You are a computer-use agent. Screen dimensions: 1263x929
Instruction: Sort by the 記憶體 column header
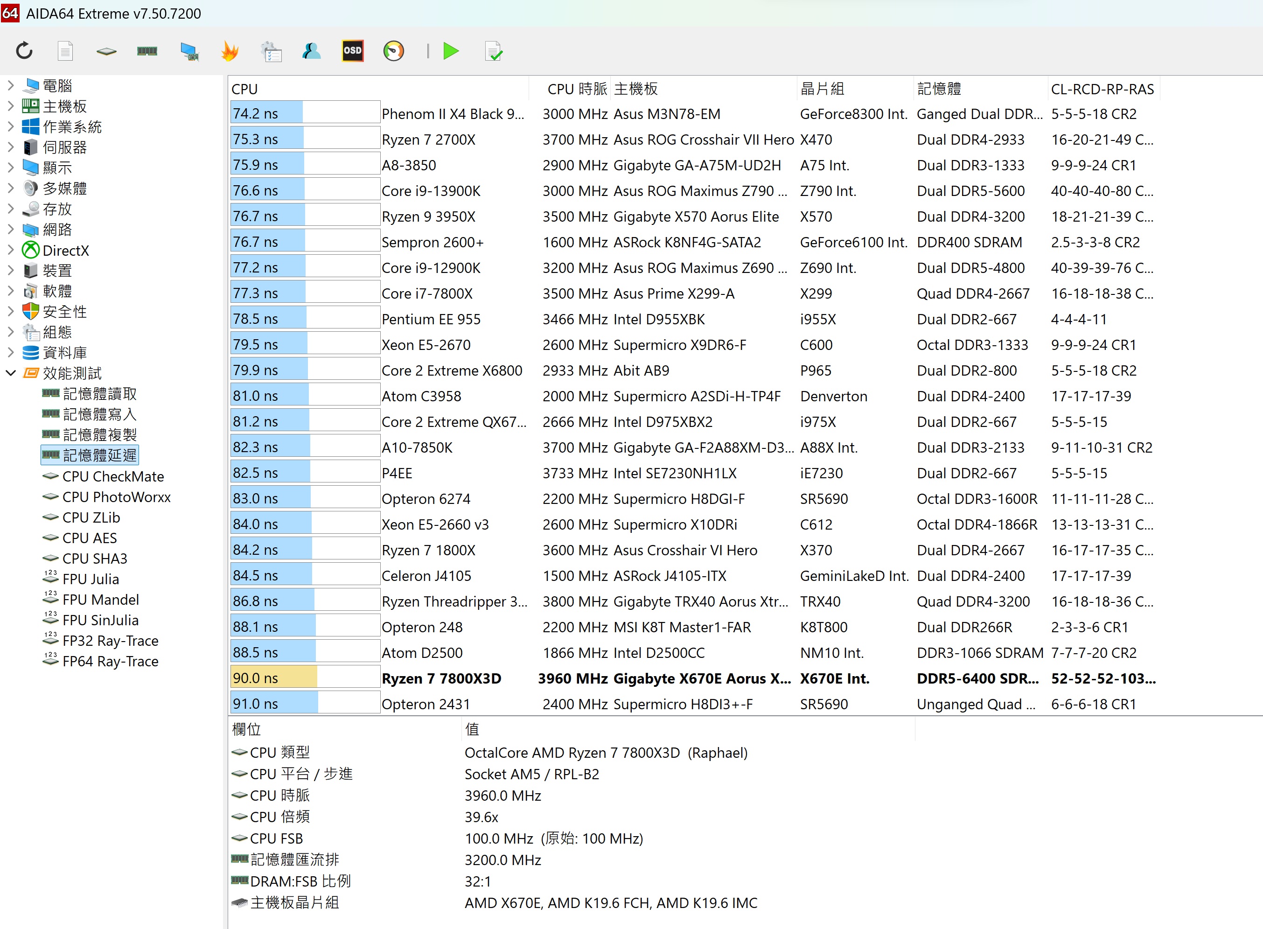pyautogui.click(x=981, y=89)
